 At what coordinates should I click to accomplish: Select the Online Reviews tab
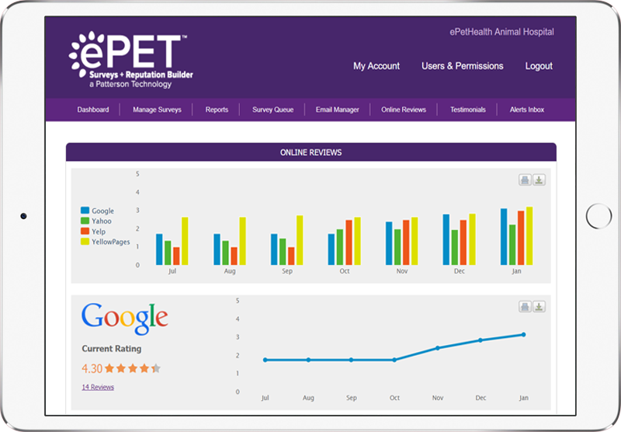click(x=404, y=110)
